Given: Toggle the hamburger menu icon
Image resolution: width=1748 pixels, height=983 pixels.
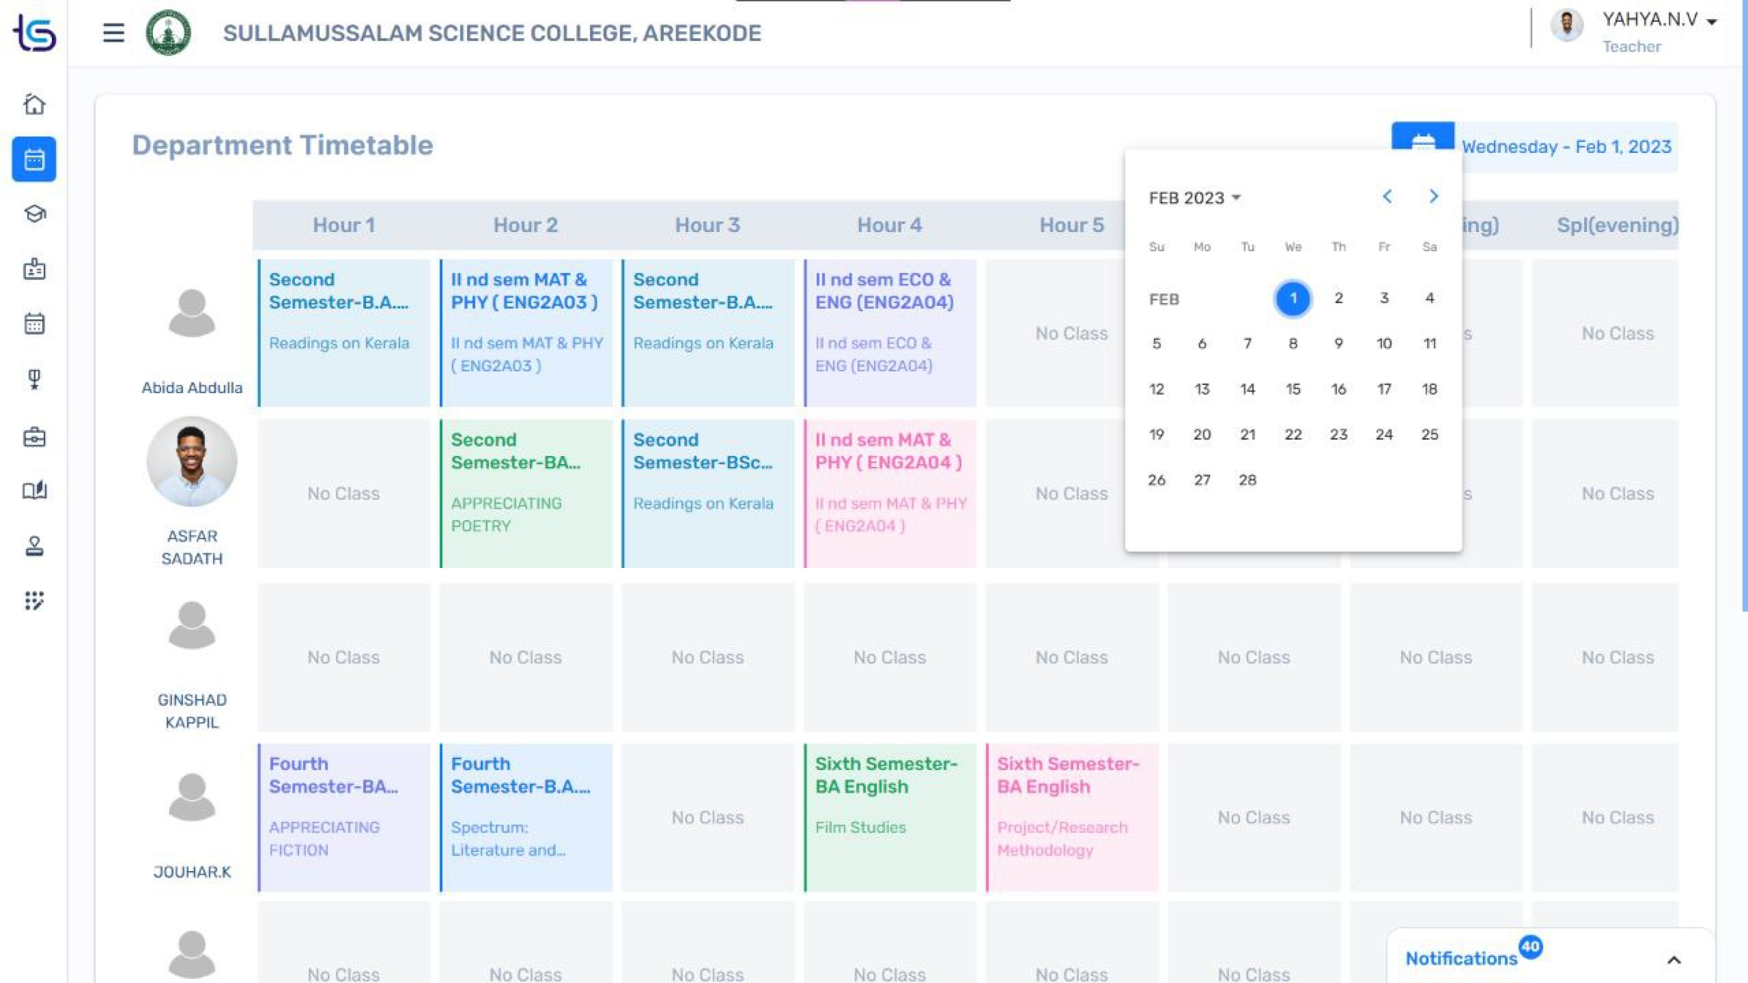Looking at the screenshot, I should point(113,33).
